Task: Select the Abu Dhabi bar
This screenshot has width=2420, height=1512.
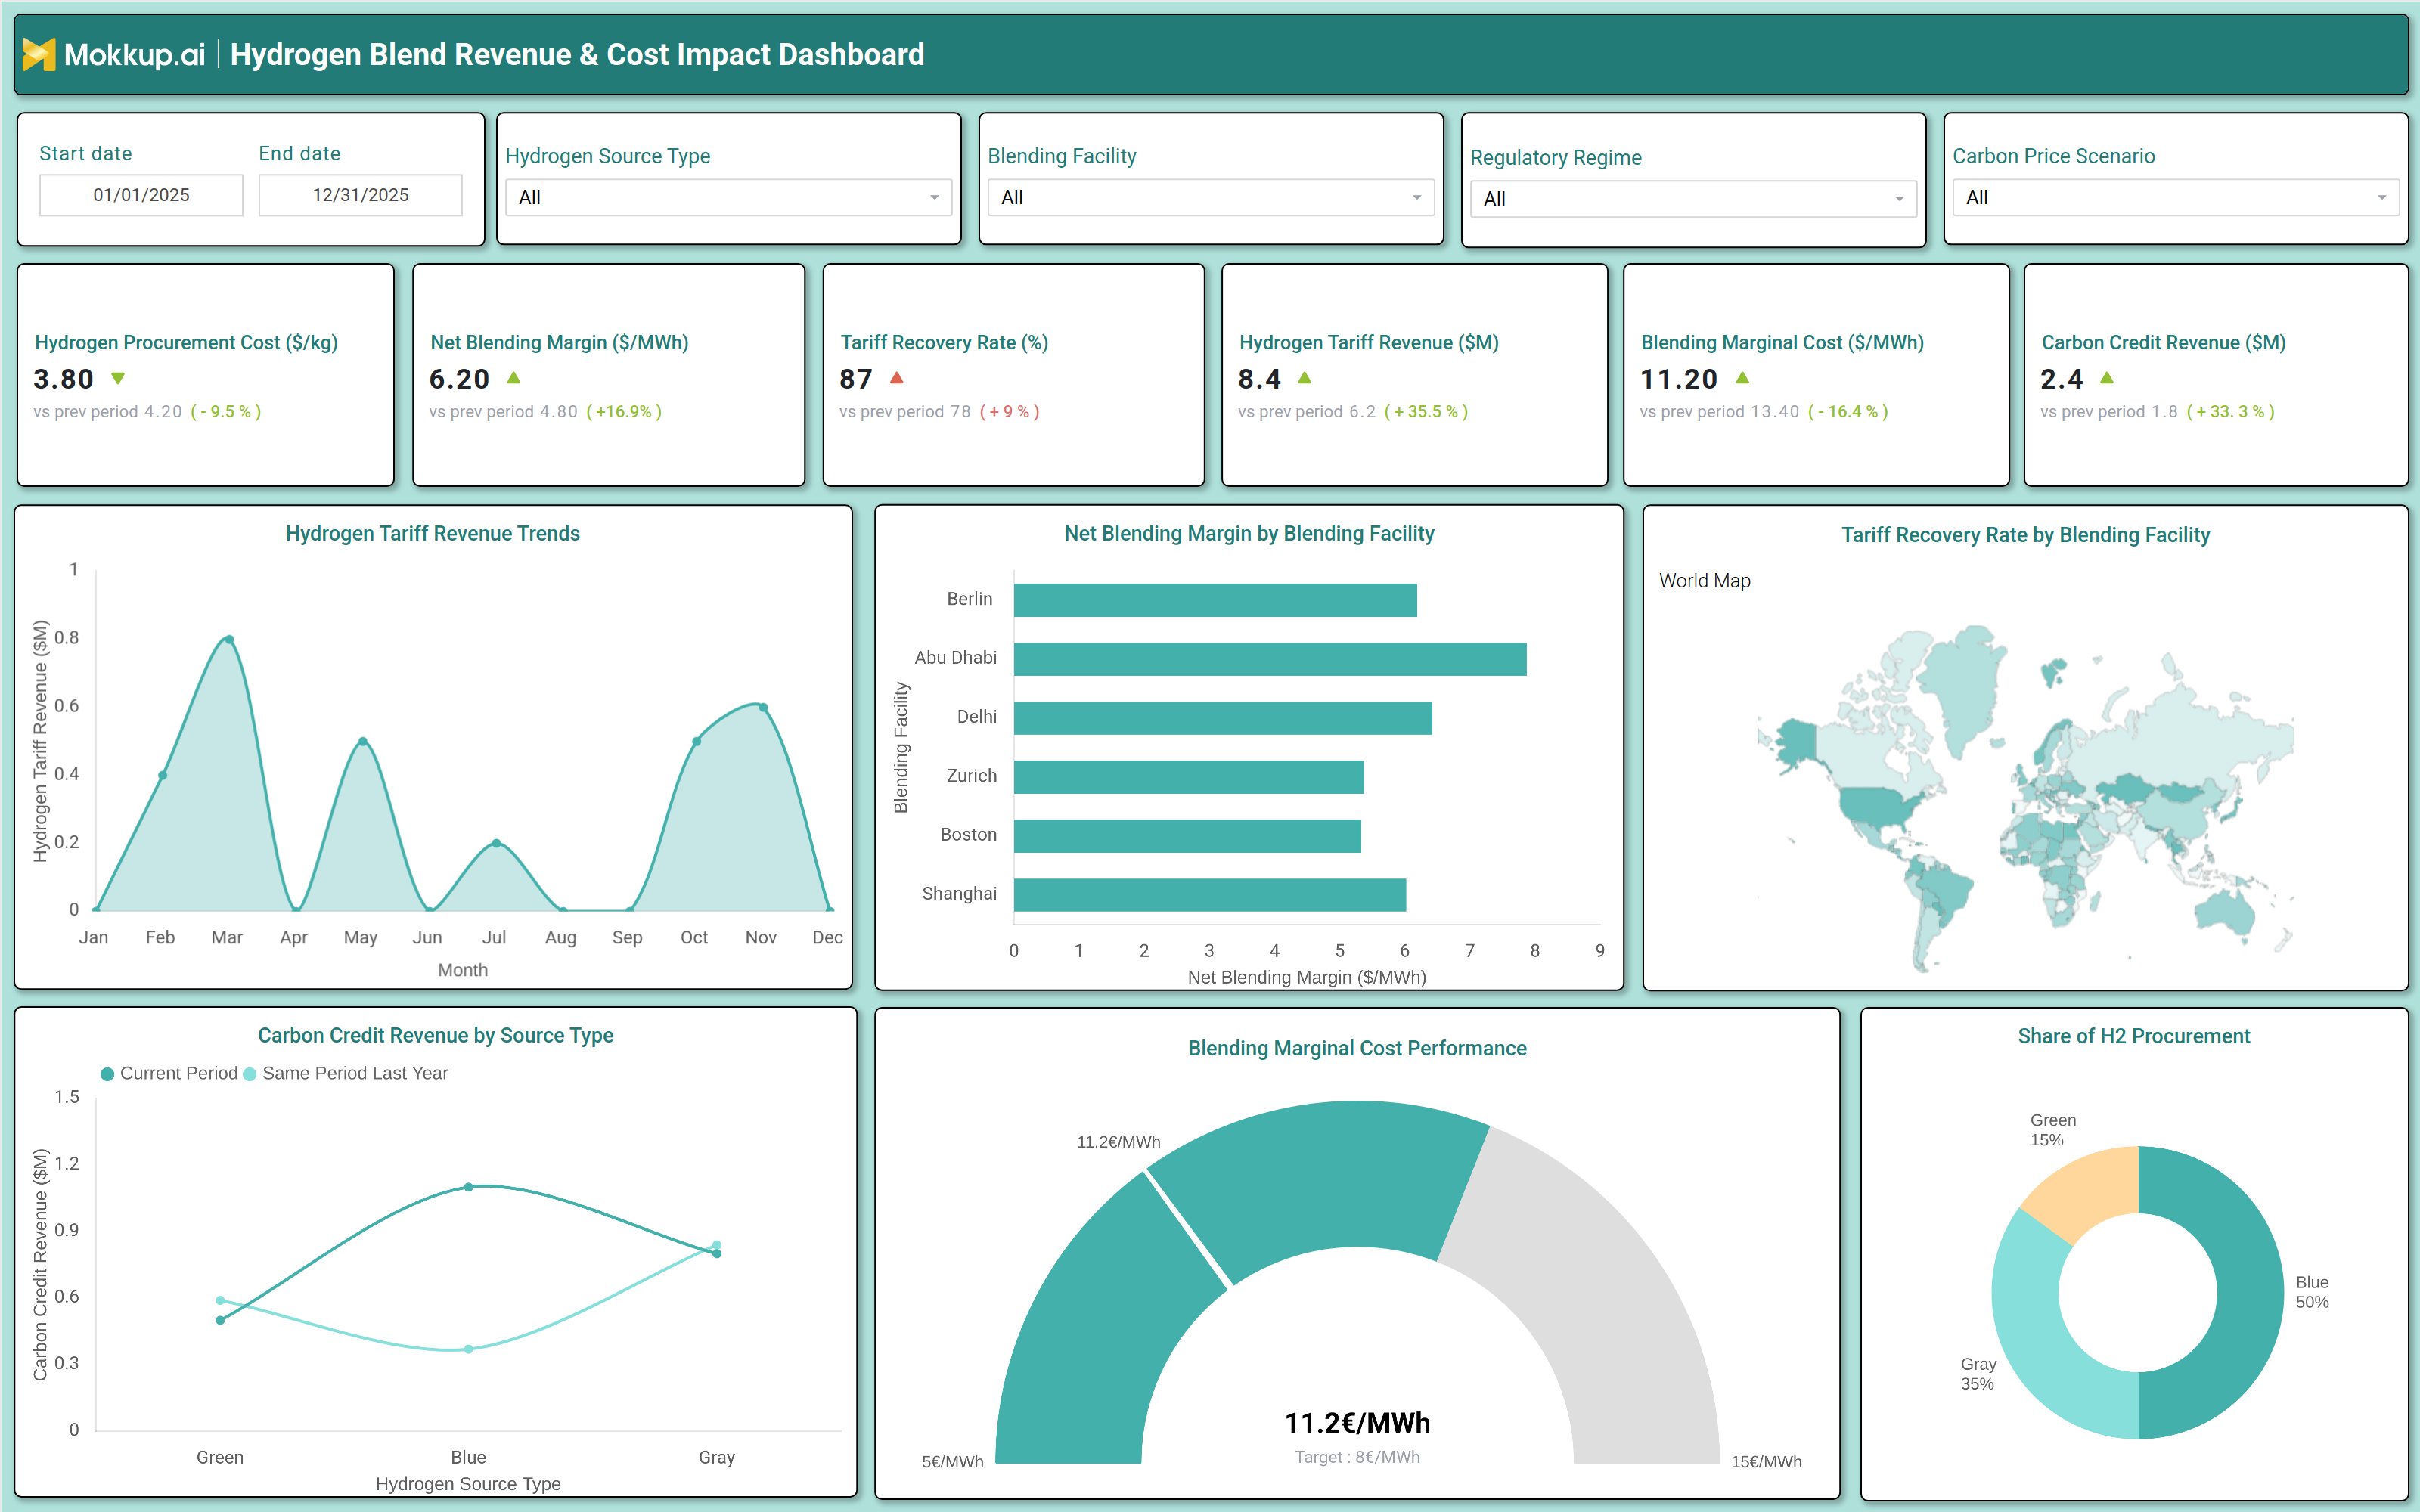Action: (1270, 659)
